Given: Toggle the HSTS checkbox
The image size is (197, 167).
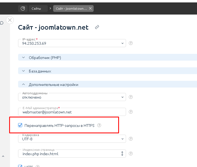Looking at the screenshot, I should click(x=20, y=166).
